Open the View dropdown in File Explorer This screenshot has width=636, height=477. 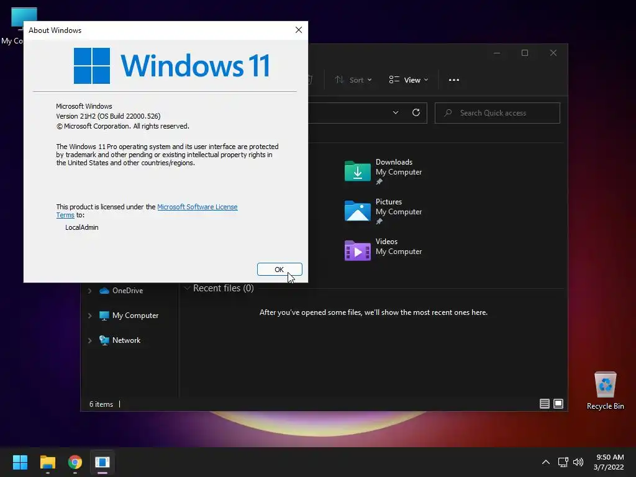pyautogui.click(x=409, y=80)
